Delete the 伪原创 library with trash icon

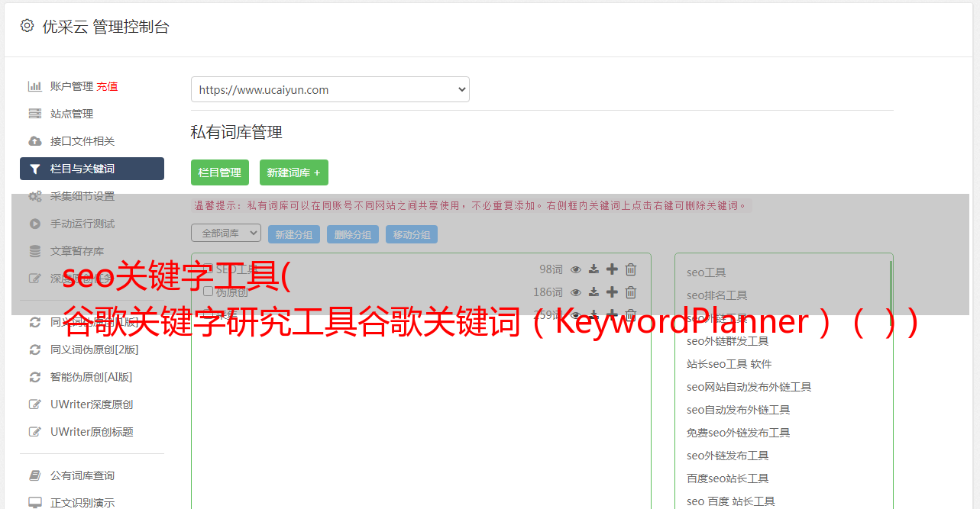pos(631,292)
